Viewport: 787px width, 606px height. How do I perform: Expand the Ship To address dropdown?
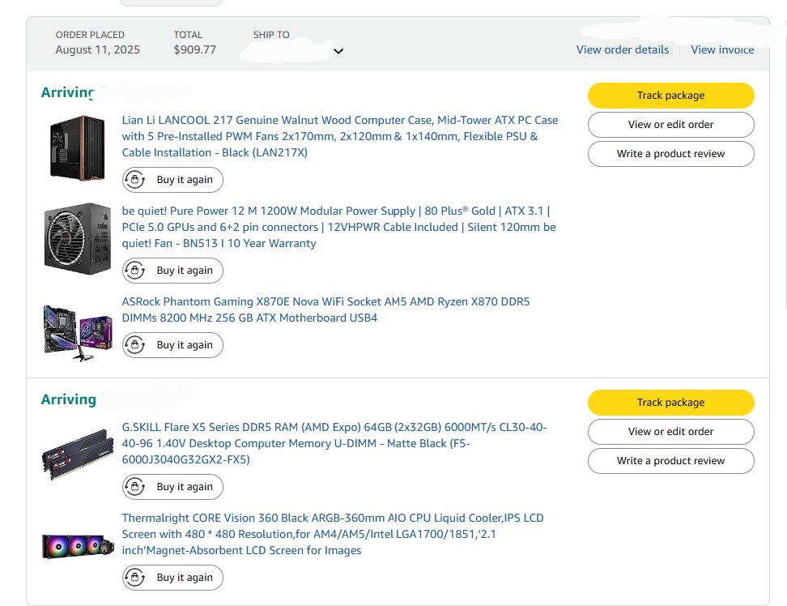coord(338,51)
